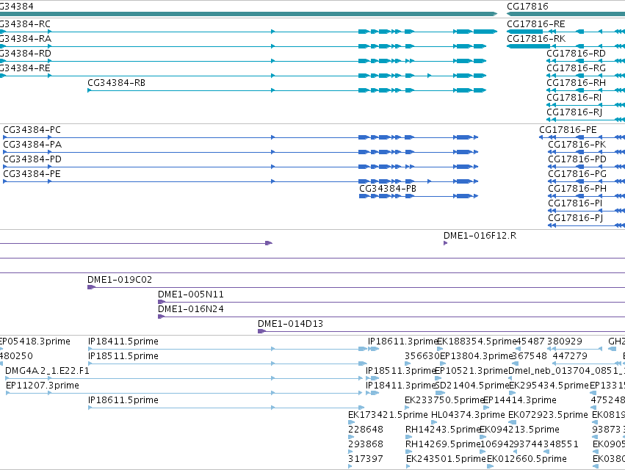
Task: Select transcript CG17816-RH label
Action: coord(576,83)
